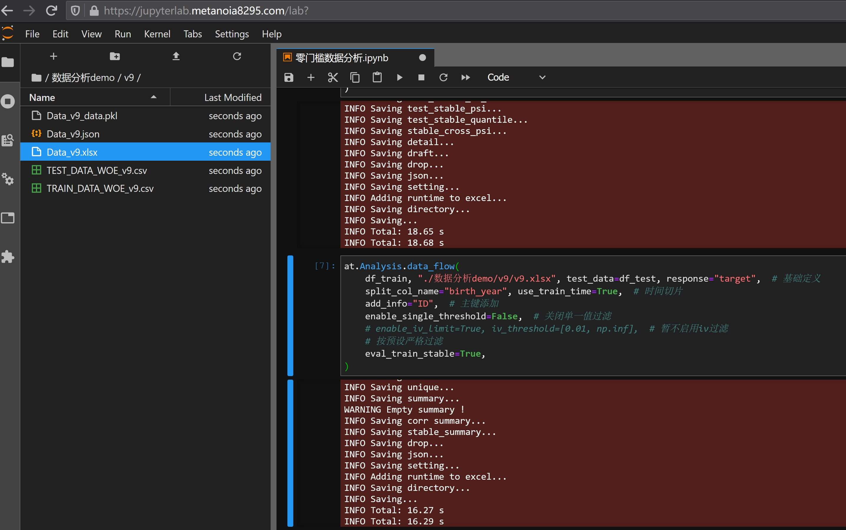This screenshot has width=846, height=530.
Task: Create a new folder in file browser
Action: click(115, 56)
